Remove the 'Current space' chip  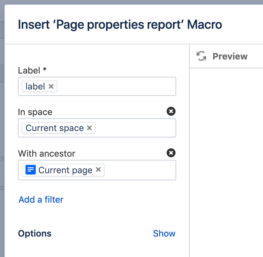pyautogui.click(x=89, y=128)
